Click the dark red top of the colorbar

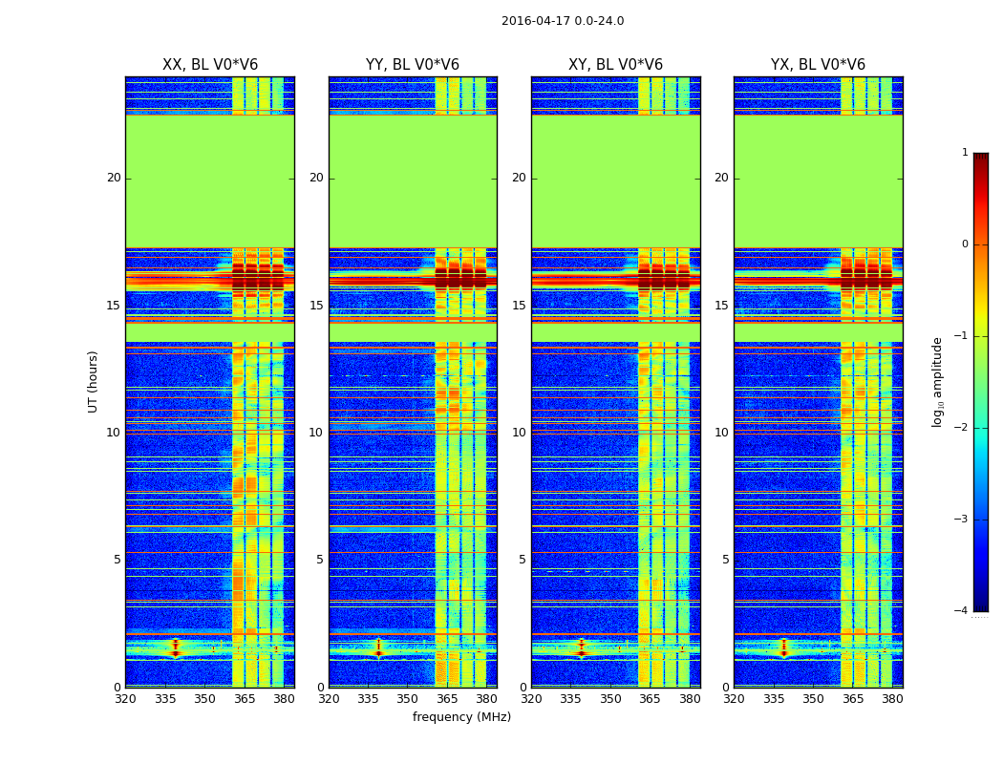[x=980, y=159]
